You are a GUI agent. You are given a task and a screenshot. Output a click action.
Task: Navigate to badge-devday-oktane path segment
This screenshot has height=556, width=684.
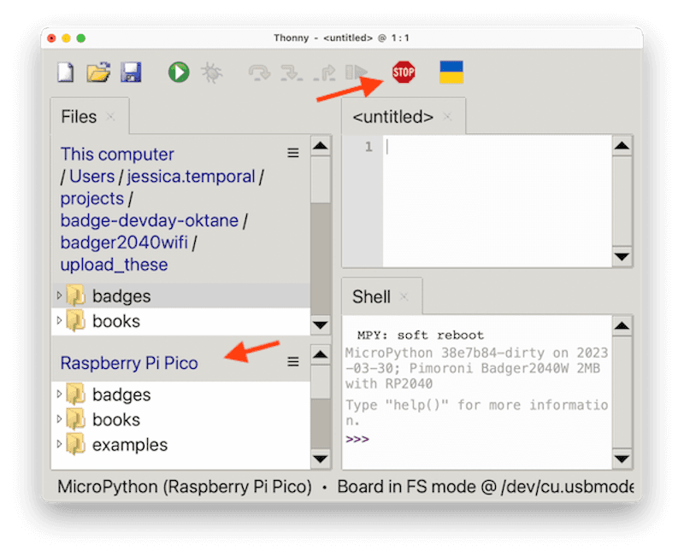(x=149, y=220)
